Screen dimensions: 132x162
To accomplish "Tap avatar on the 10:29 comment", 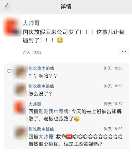I will click(x=20, y=132).
